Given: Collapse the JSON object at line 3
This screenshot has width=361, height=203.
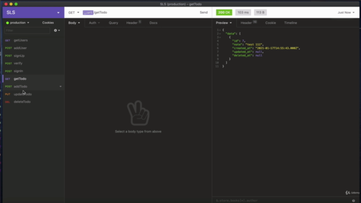Looking at the screenshot, I should click(220, 37).
